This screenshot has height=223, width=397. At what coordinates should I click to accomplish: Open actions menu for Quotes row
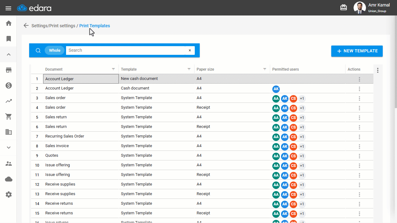point(359,156)
